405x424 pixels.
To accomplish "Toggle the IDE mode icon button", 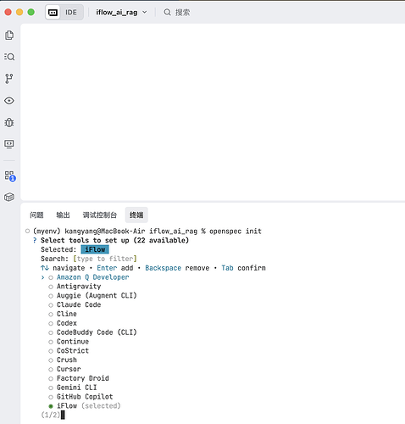I will click(53, 13).
